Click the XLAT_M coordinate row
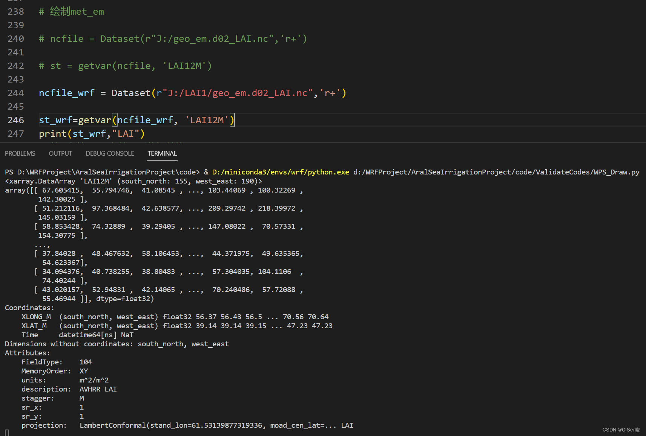The image size is (646, 436). tap(177, 326)
